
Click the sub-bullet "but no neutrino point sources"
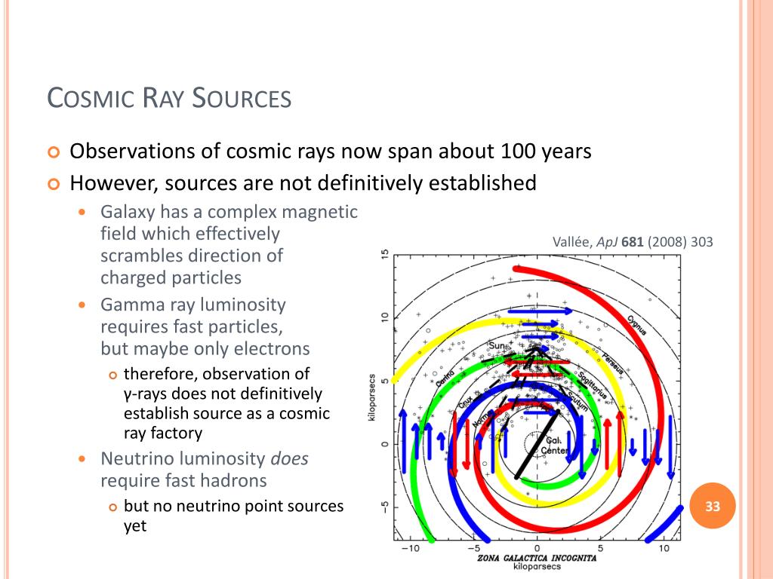(234, 506)
